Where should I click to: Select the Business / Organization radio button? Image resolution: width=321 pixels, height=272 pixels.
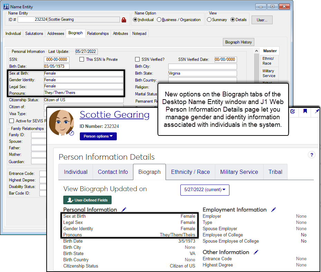tap(159, 20)
